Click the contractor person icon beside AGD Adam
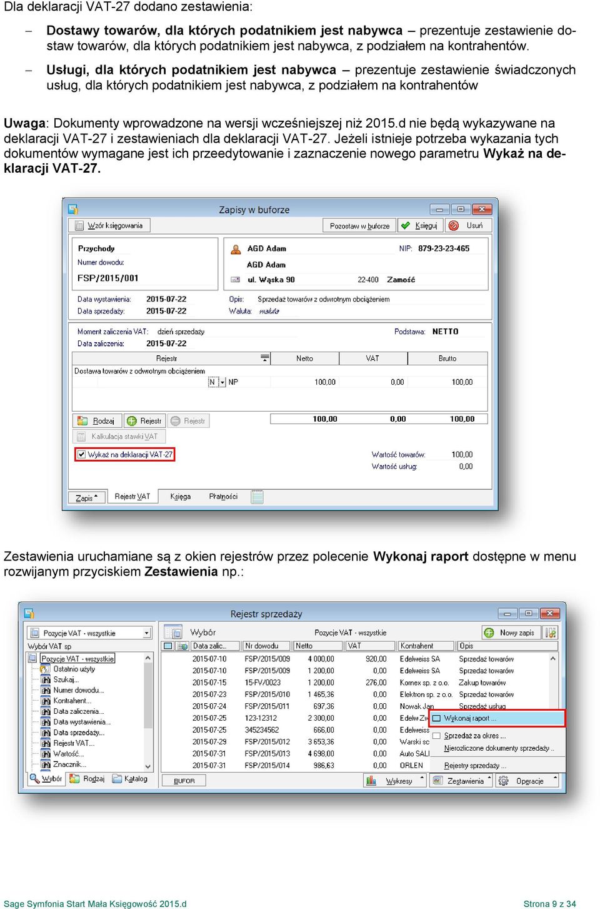Viewport: 600px width, 909px height. [x=236, y=249]
